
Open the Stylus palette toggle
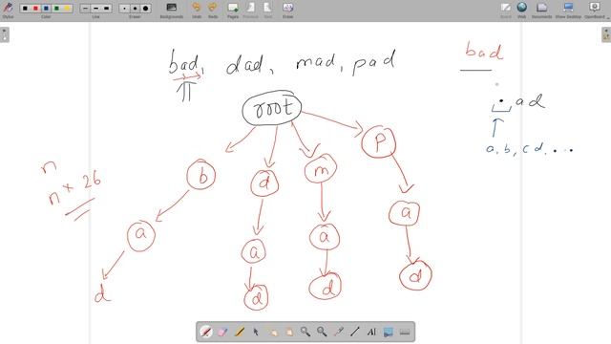8,10
